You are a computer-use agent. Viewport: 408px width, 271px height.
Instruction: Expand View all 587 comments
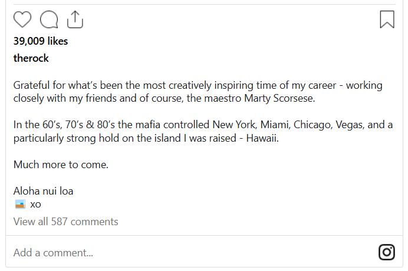point(66,222)
